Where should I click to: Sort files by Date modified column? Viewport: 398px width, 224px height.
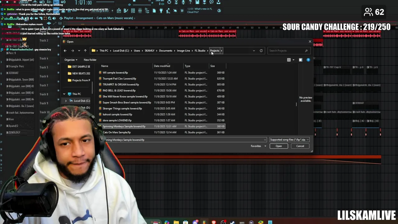[x=168, y=66]
